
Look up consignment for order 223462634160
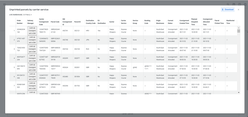click(x=32, y=31)
